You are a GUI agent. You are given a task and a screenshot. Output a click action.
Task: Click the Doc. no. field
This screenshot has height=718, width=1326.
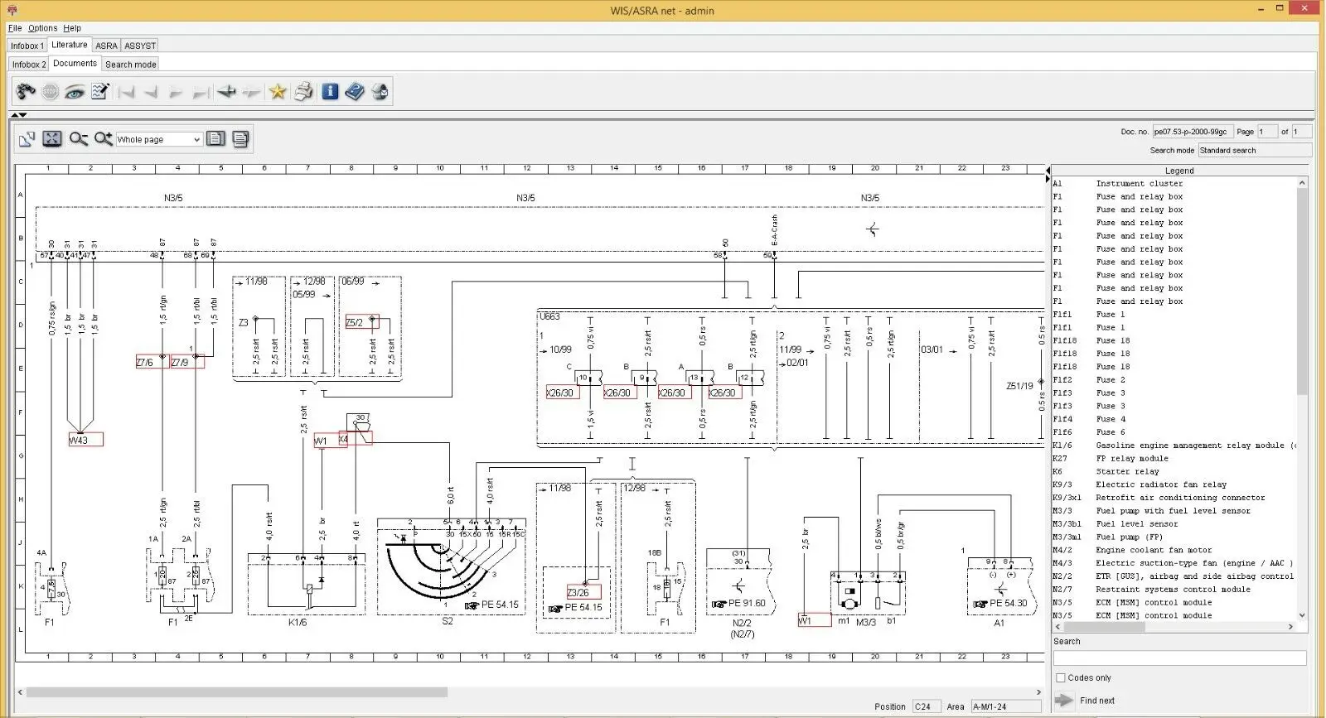(x=1192, y=132)
